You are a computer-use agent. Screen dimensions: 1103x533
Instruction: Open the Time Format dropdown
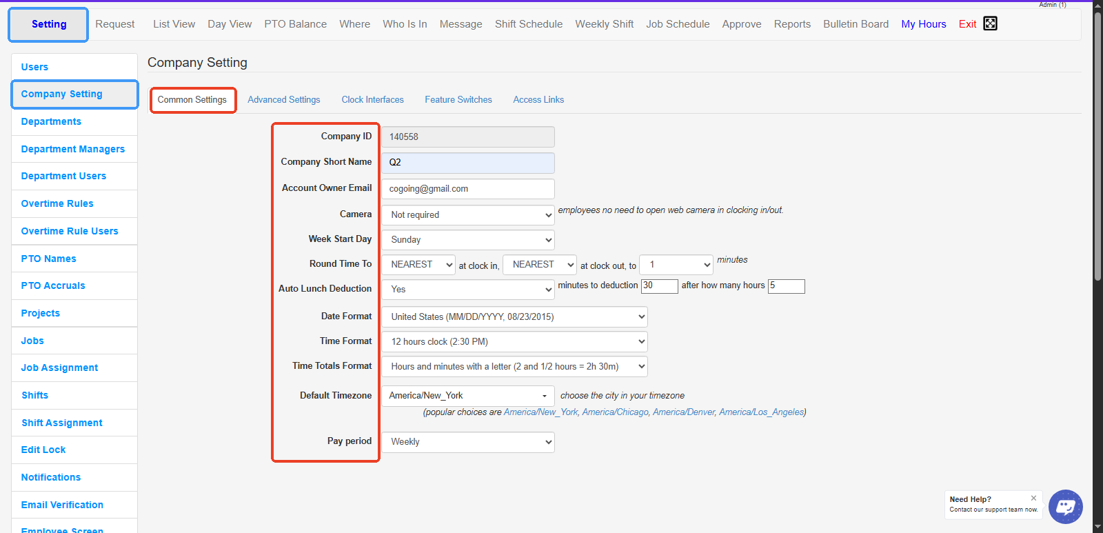pyautogui.click(x=514, y=342)
